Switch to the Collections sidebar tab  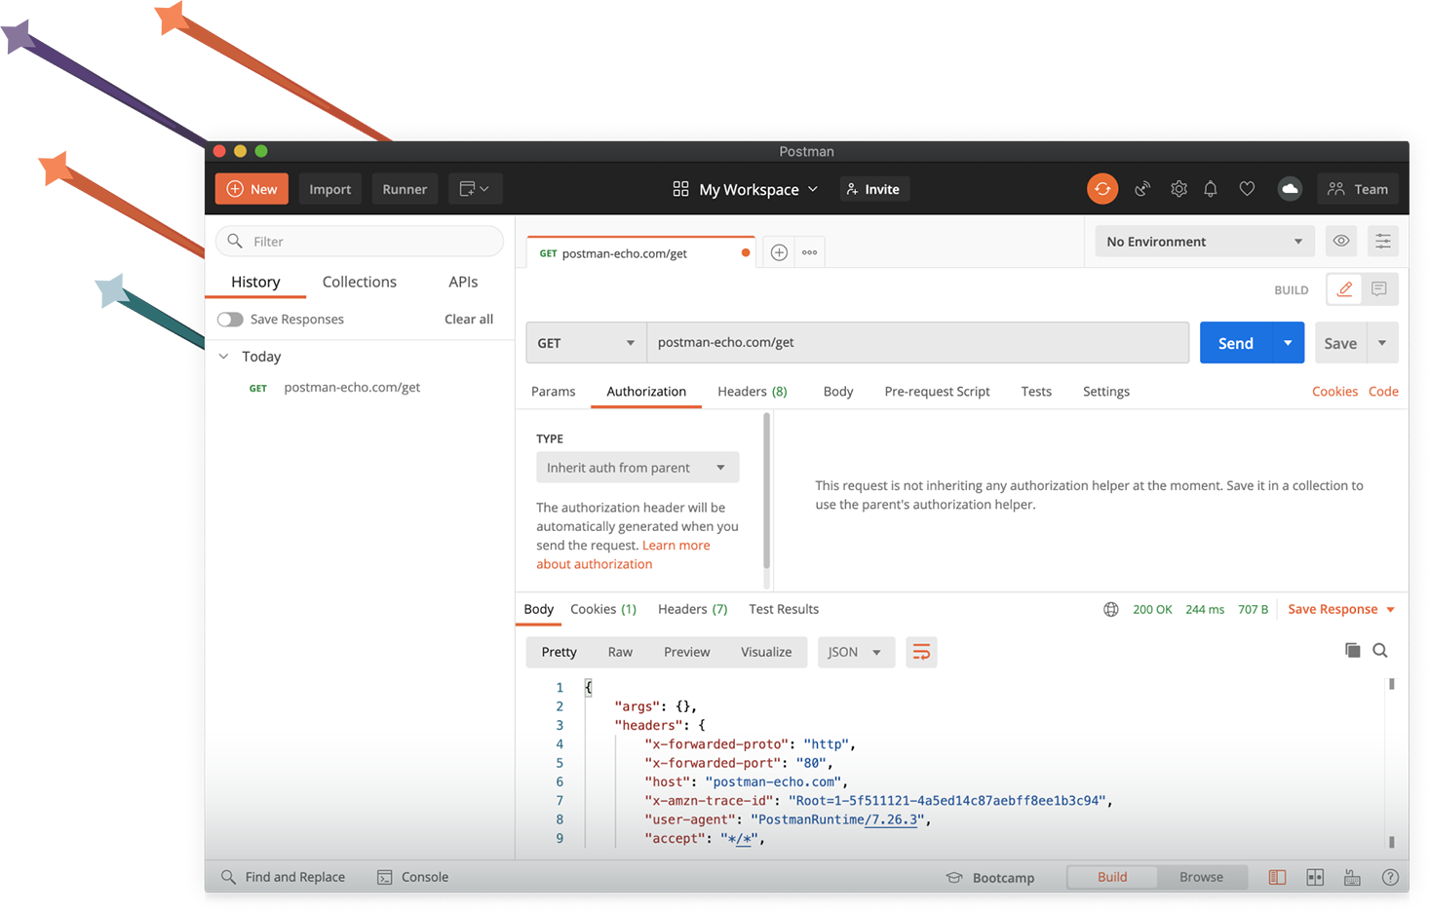[x=360, y=282]
